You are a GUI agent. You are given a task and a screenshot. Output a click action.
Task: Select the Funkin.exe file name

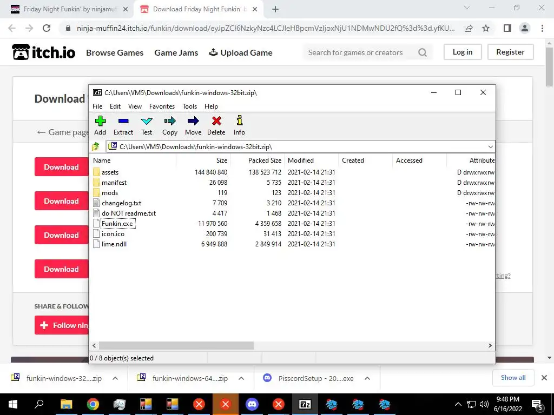point(117,223)
